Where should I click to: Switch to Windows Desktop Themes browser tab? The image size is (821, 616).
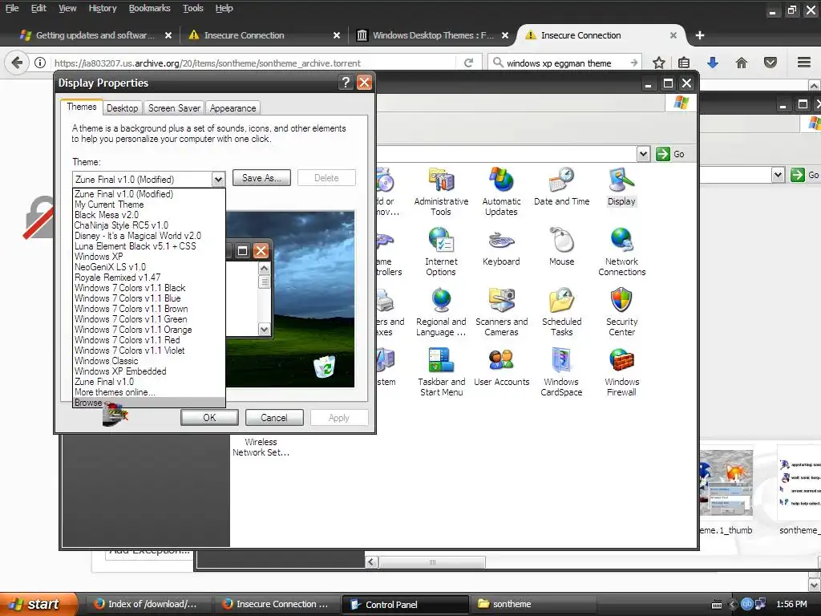[x=432, y=35]
